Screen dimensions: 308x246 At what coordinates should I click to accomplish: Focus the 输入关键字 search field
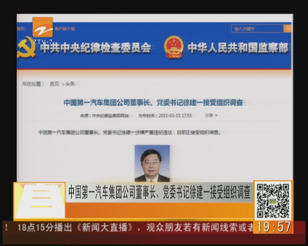258,29
